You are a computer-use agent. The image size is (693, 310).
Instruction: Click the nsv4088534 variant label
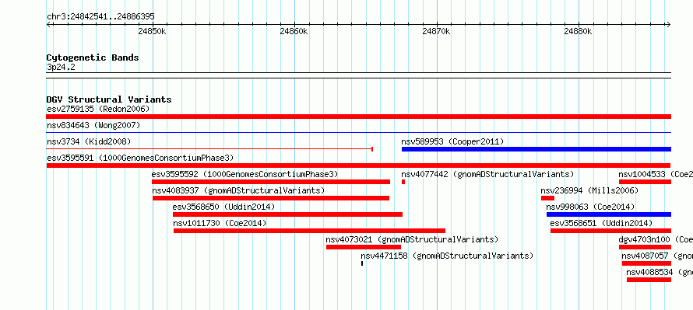pos(660,272)
